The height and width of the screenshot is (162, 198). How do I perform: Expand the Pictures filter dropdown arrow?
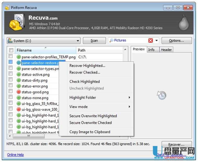[x=157, y=41]
